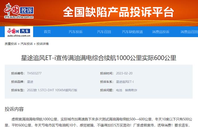The width and height of the screenshot is (198, 129).
Task: Open the 汽车缺陷报道 nav tab
Action: [132, 32]
